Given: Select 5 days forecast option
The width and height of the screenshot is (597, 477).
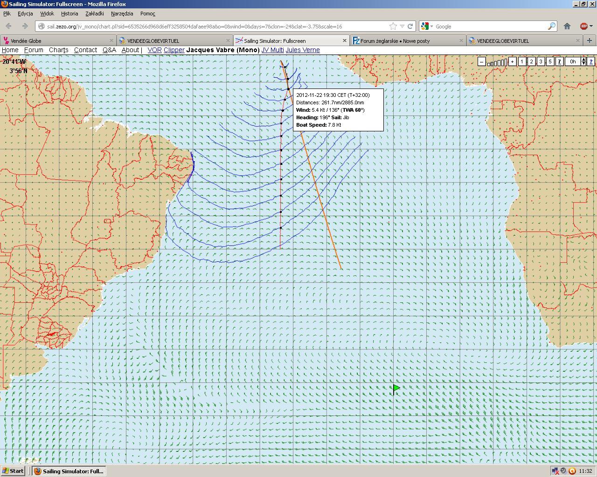Looking at the screenshot, I should click(550, 61).
